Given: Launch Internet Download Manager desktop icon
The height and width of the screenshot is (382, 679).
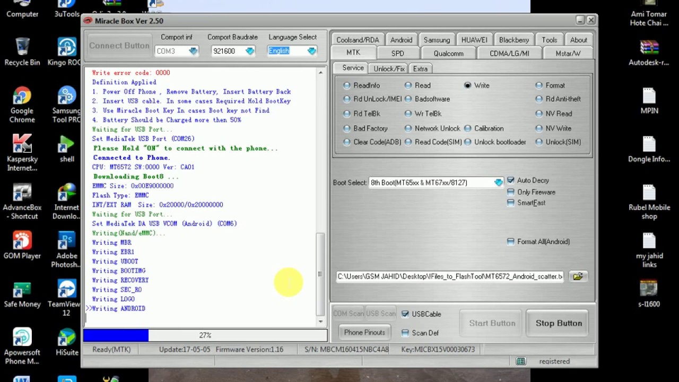Looking at the screenshot, I should (x=67, y=202).
